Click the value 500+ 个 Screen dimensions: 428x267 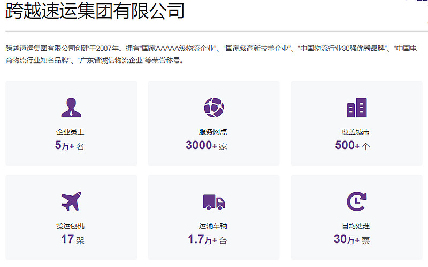tap(353, 145)
